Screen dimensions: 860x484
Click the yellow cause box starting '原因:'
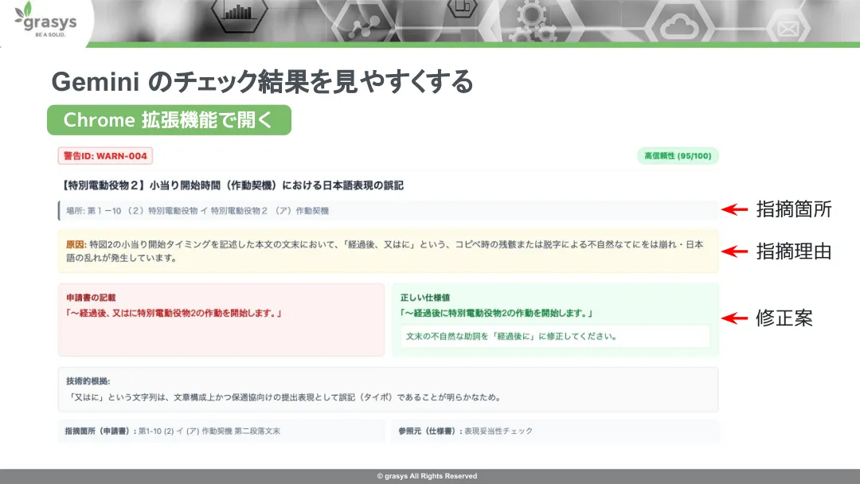pyautogui.click(x=388, y=251)
